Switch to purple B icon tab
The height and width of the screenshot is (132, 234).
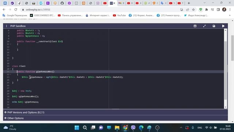click(48, 3)
